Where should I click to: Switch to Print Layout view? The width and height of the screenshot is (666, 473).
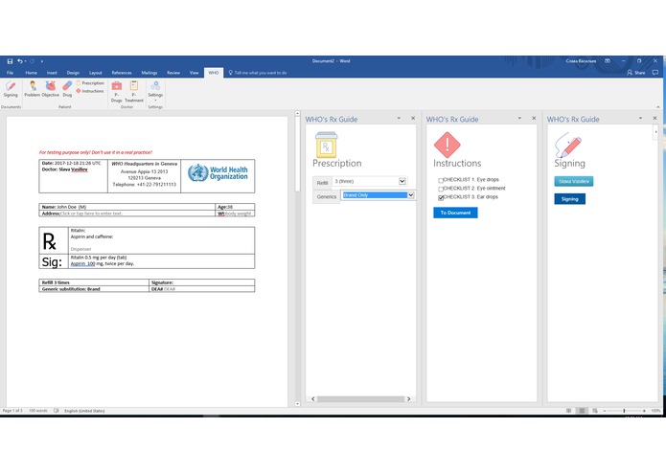582,411
